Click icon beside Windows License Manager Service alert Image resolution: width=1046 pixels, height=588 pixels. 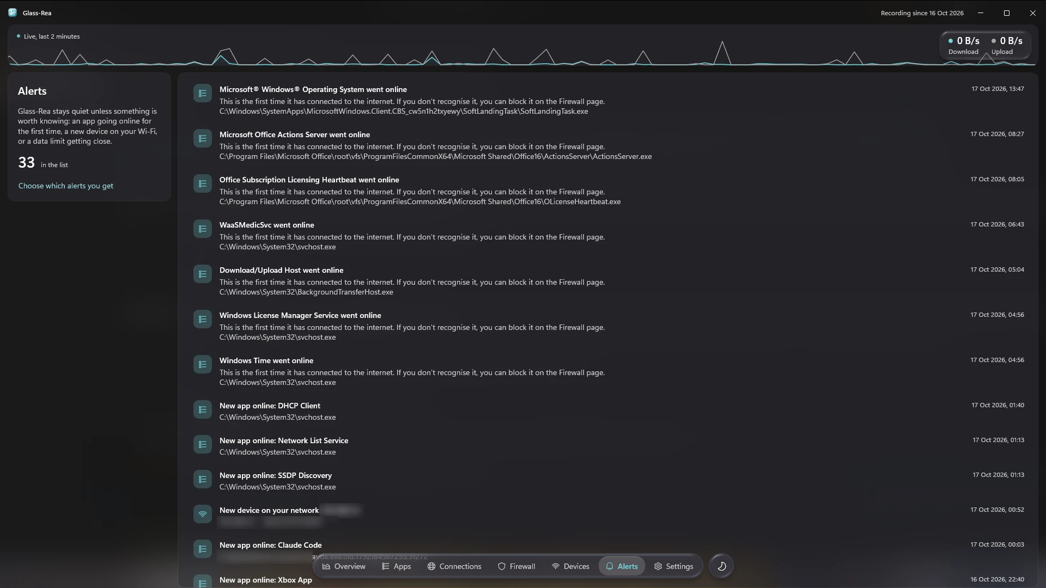(x=203, y=319)
